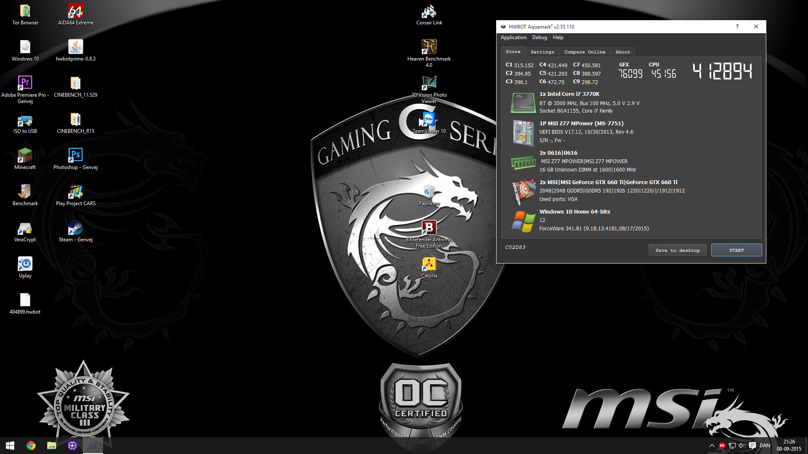Select the Windows 10 desktop icon
This screenshot has height=454, width=808.
pyautogui.click(x=25, y=51)
